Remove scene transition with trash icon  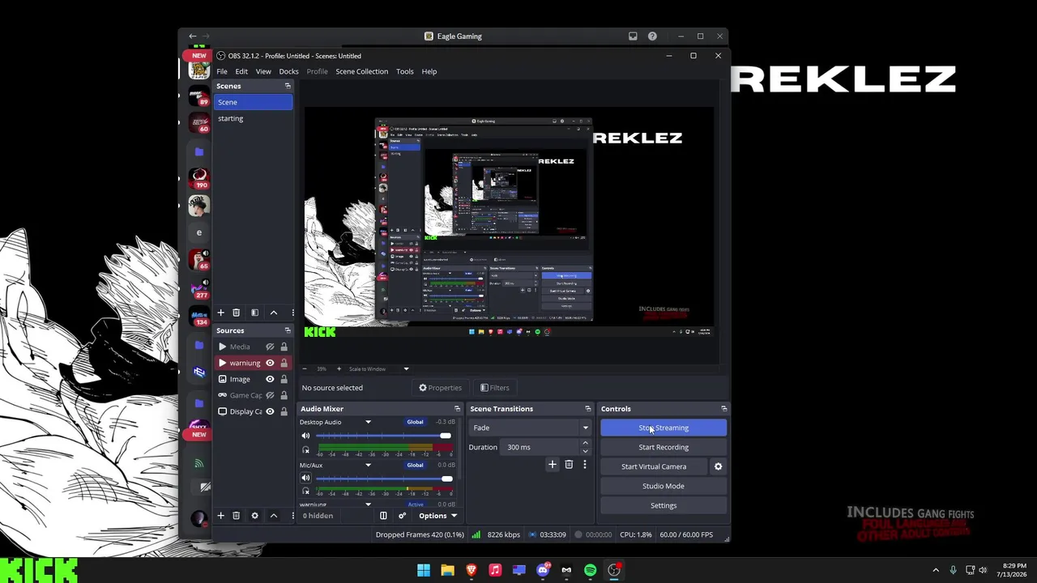(x=569, y=465)
